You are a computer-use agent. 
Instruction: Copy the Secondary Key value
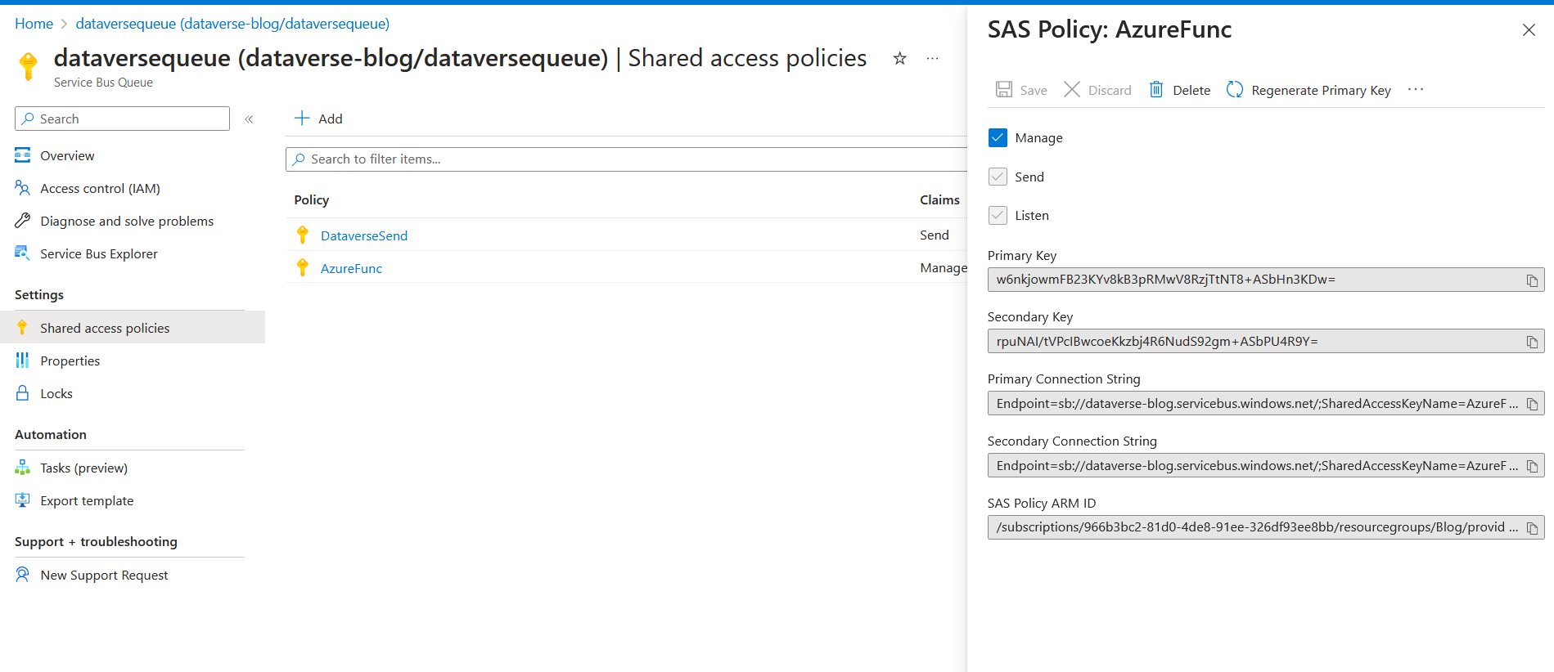pyautogui.click(x=1532, y=342)
